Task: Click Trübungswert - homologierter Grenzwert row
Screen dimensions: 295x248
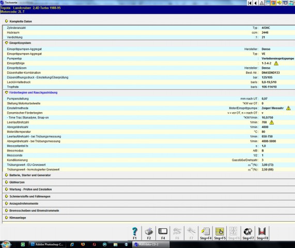Action: (x=149, y=169)
